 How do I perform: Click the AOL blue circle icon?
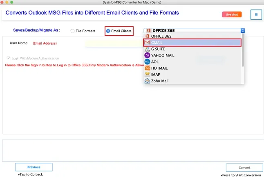coord(147,62)
